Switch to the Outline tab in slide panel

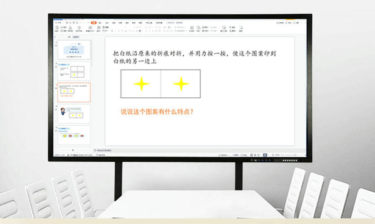pos(69,37)
